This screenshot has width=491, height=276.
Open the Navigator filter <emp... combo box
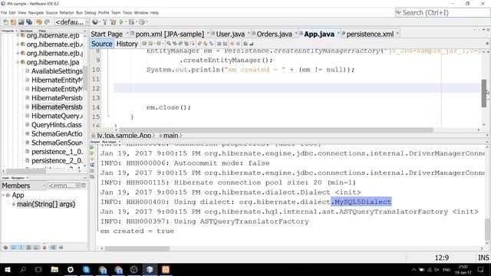pos(64,186)
